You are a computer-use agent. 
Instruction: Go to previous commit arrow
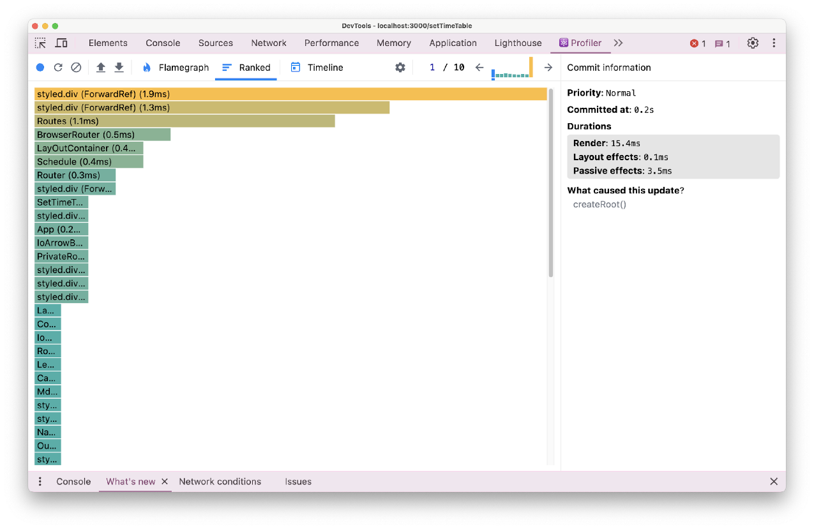coord(479,68)
